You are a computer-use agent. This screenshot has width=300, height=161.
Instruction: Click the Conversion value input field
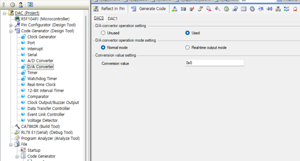click(215, 63)
